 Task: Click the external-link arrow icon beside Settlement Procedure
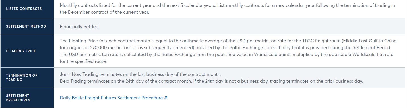pos(166,98)
